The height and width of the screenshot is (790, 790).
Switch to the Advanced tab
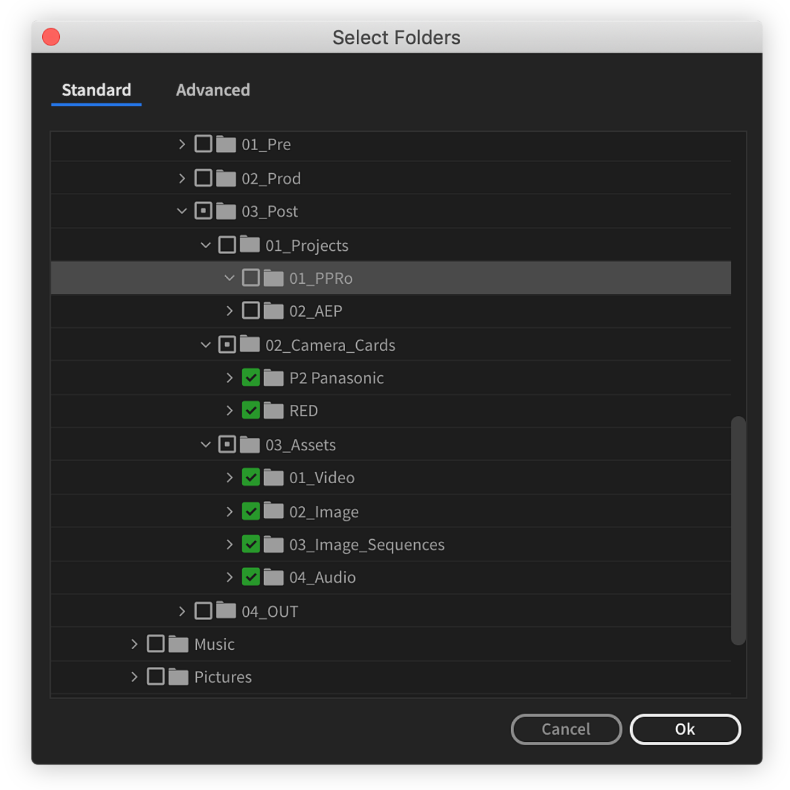[213, 90]
